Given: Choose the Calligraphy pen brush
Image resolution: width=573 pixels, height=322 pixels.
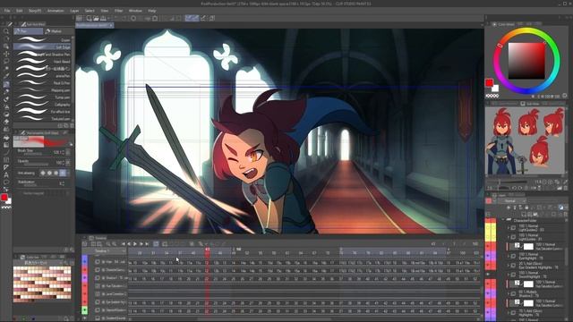Looking at the screenshot, I should coord(43,105).
